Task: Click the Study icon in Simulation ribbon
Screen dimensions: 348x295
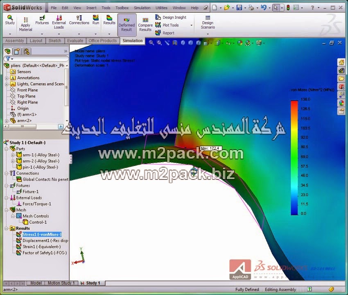Action: click(10, 17)
